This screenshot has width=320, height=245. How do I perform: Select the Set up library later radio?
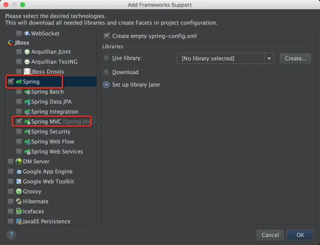[106, 84]
